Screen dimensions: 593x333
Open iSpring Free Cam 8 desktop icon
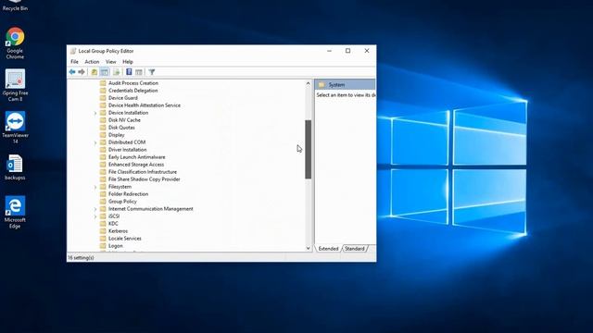click(15, 85)
